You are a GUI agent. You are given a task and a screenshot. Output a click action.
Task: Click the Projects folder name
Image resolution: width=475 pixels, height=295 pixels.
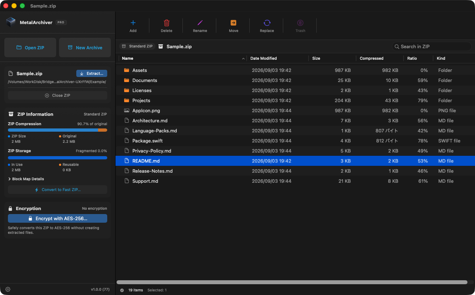(141, 100)
